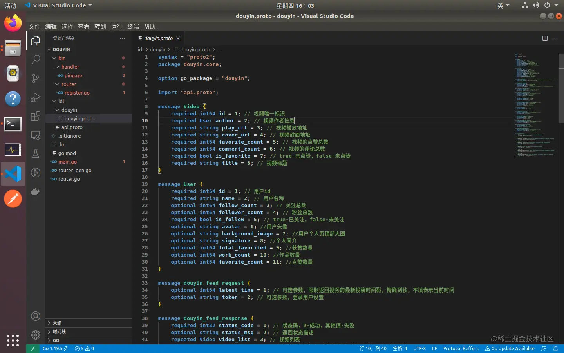Image resolution: width=564 pixels, height=353 pixels.
Task: Open System Monitor from the dock
Action: click(x=13, y=149)
